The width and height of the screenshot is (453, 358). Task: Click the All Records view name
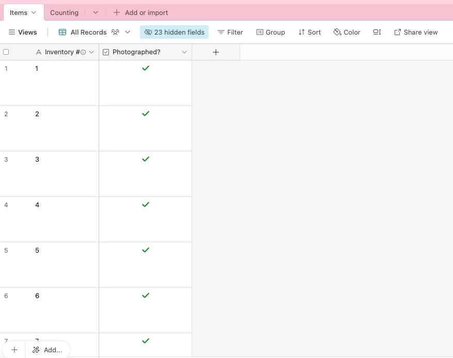[88, 32]
